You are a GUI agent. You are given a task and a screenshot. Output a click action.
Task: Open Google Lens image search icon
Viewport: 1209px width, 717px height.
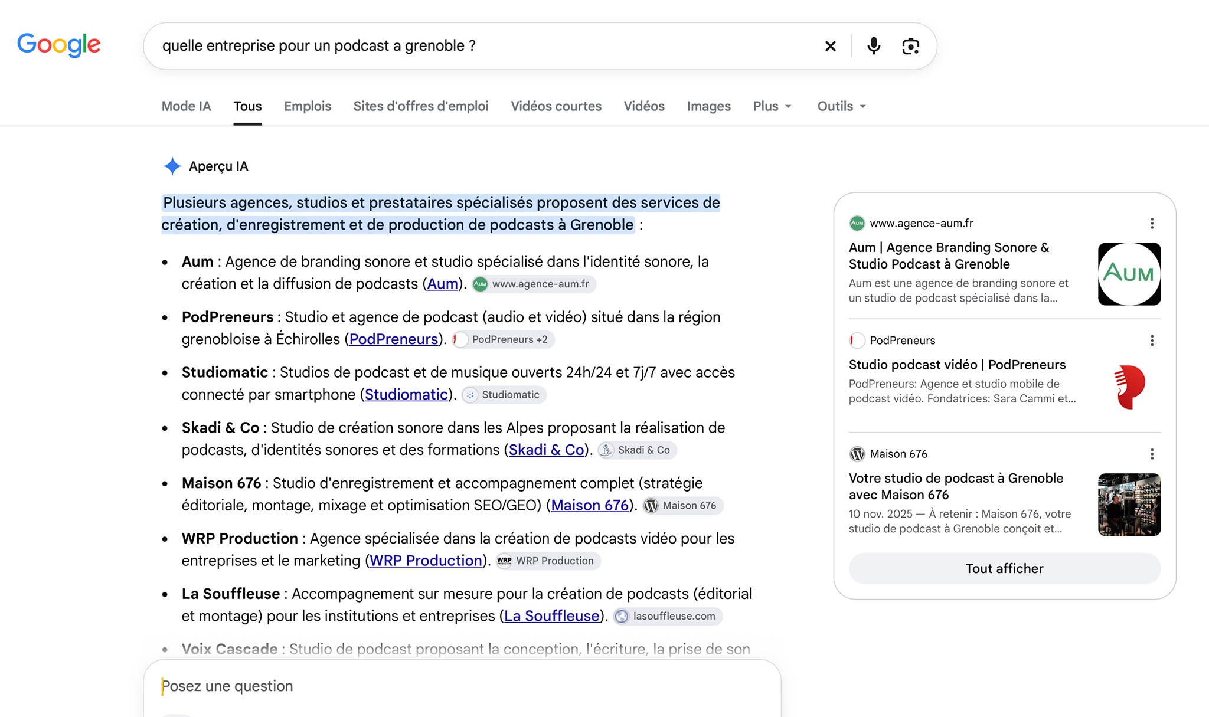[911, 46]
